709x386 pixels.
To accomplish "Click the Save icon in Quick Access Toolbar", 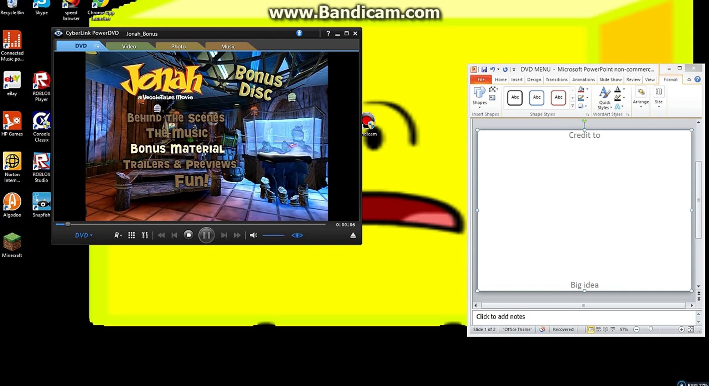I will pyautogui.click(x=484, y=69).
